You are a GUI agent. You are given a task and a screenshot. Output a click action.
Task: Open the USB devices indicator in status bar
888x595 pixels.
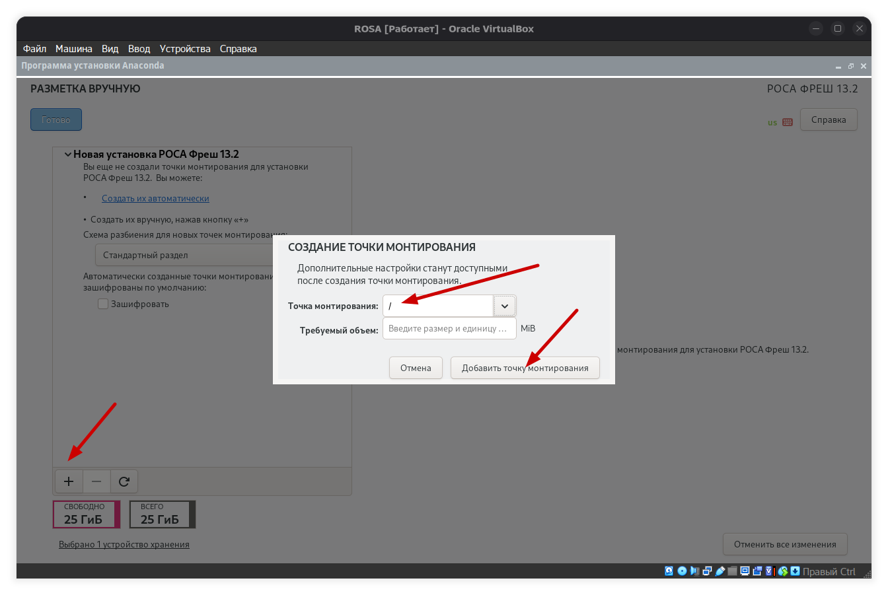tap(720, 571)
